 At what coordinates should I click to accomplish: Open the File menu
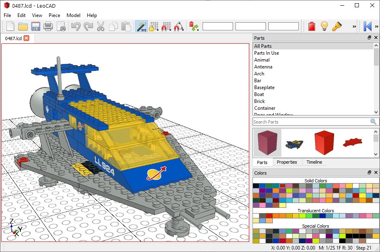(7, 15)
